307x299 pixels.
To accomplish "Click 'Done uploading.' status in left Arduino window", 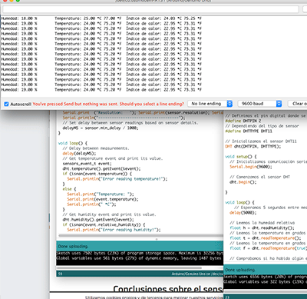I will (x=73, y=246).
